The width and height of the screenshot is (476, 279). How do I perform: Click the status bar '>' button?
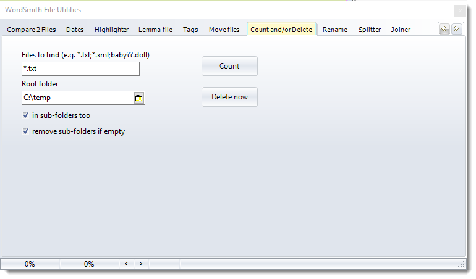pos(141,264)
